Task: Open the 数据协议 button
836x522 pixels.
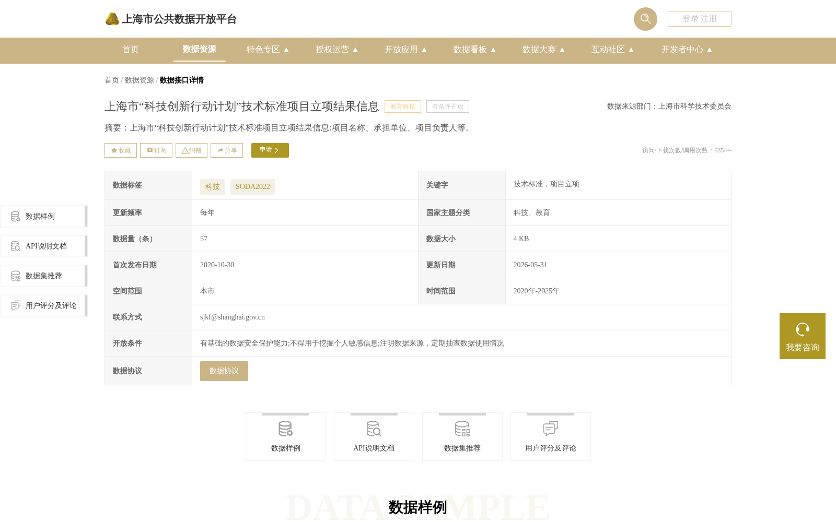Action: point(224,371)
